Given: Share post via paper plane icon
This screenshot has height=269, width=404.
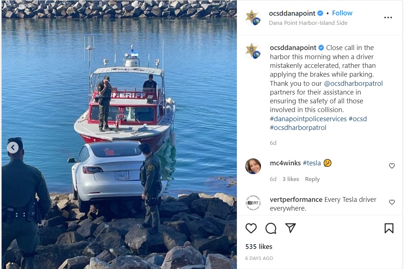Looking at the screenshot, I should coord(291,228).
